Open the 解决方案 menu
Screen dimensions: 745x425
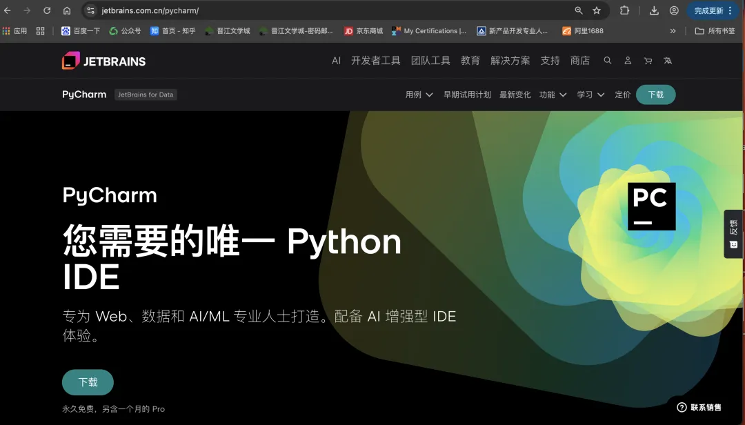[x=510, y=61]
